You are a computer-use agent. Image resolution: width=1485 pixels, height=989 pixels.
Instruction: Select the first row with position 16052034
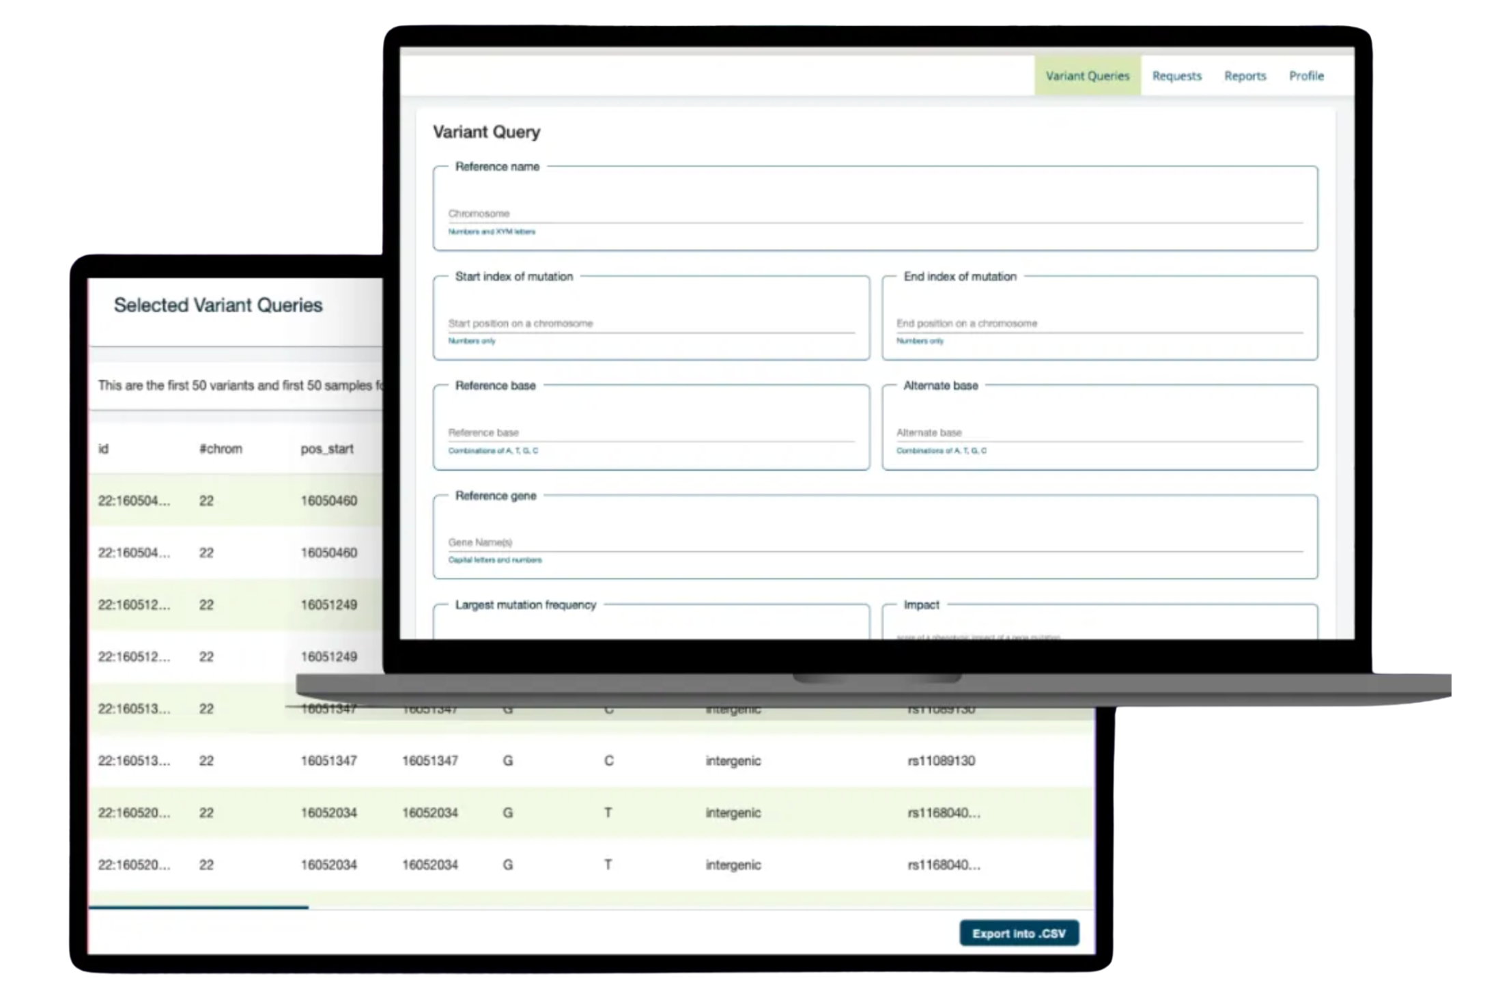328,813
